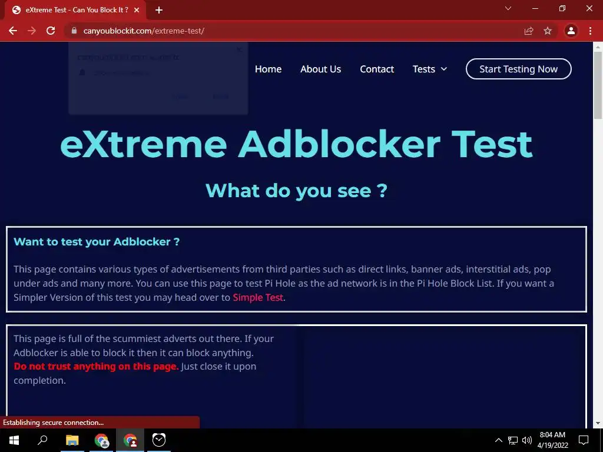This screenshot has width=603, height=452.
Task: Go to About Us page
Action: tap(321, 69)
